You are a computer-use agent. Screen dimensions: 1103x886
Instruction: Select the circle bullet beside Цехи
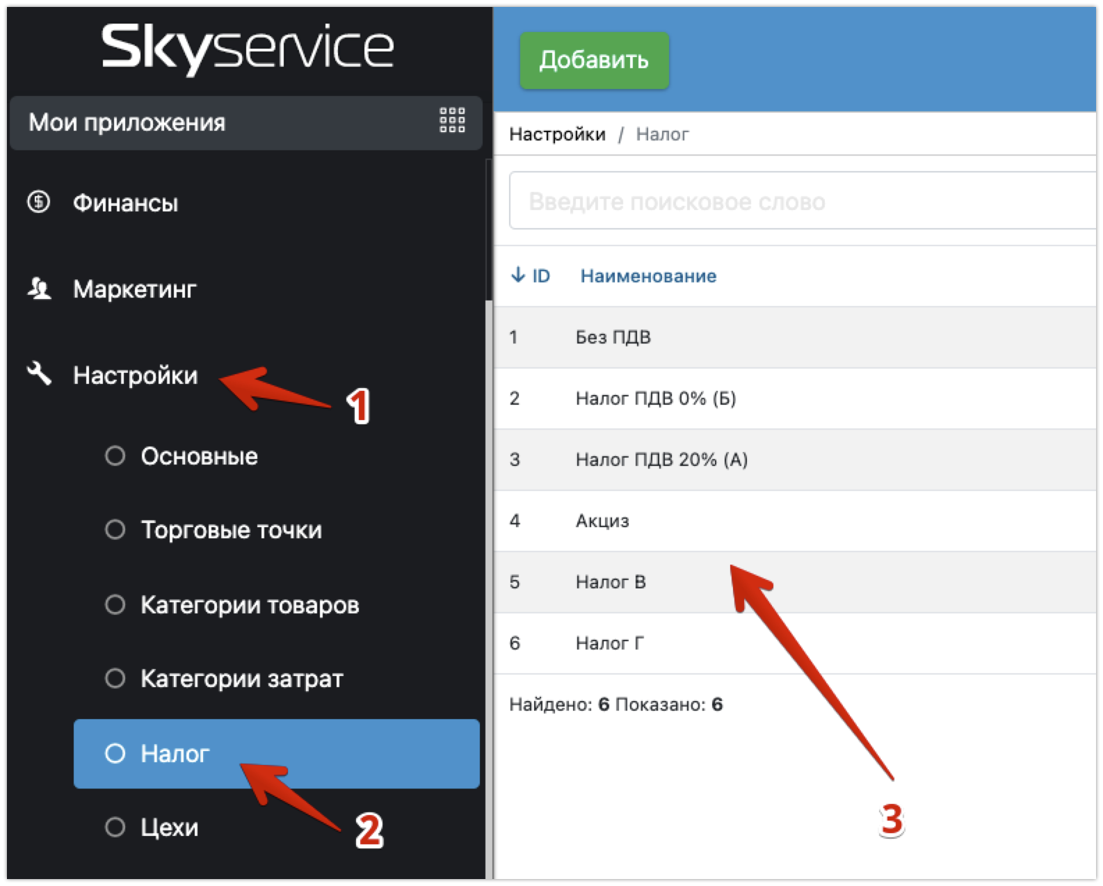(x=115, y=828)
